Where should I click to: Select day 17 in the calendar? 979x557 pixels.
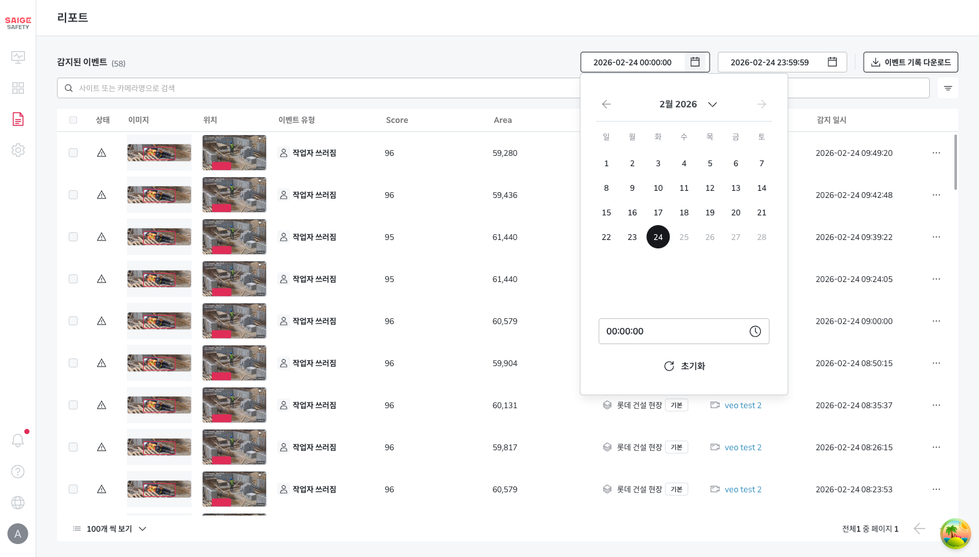coord(658,212)
